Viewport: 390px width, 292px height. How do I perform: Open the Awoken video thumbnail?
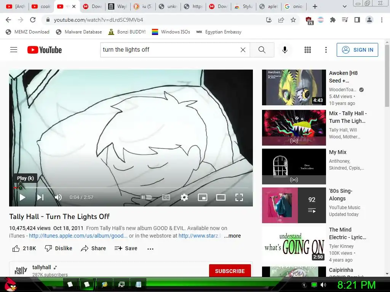(x=294, y=87)
